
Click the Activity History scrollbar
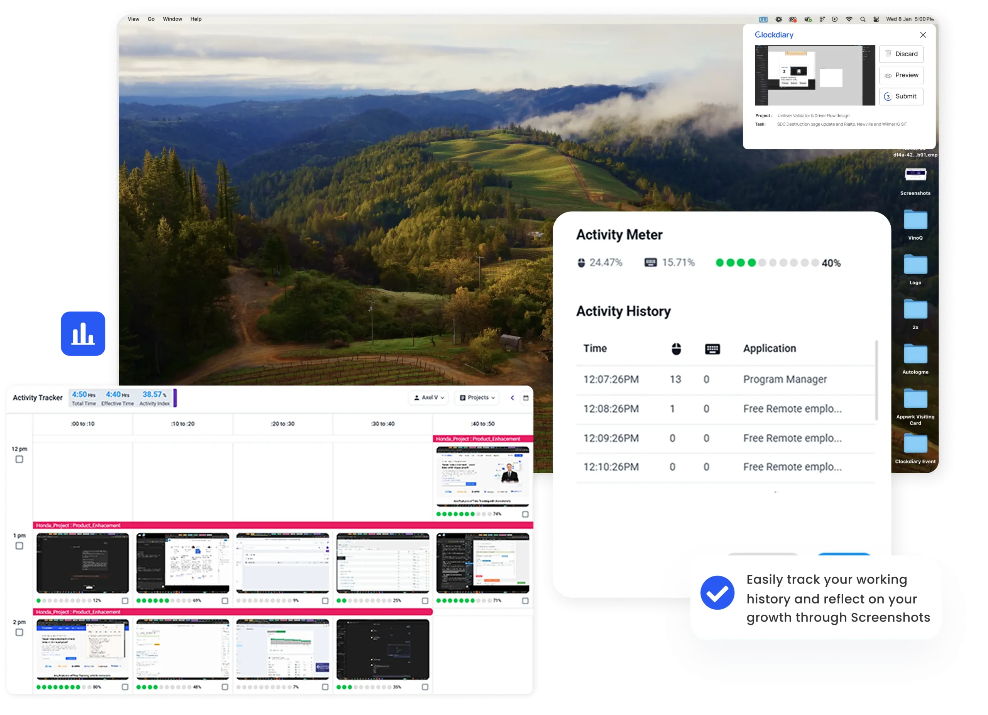coord(876,380)
